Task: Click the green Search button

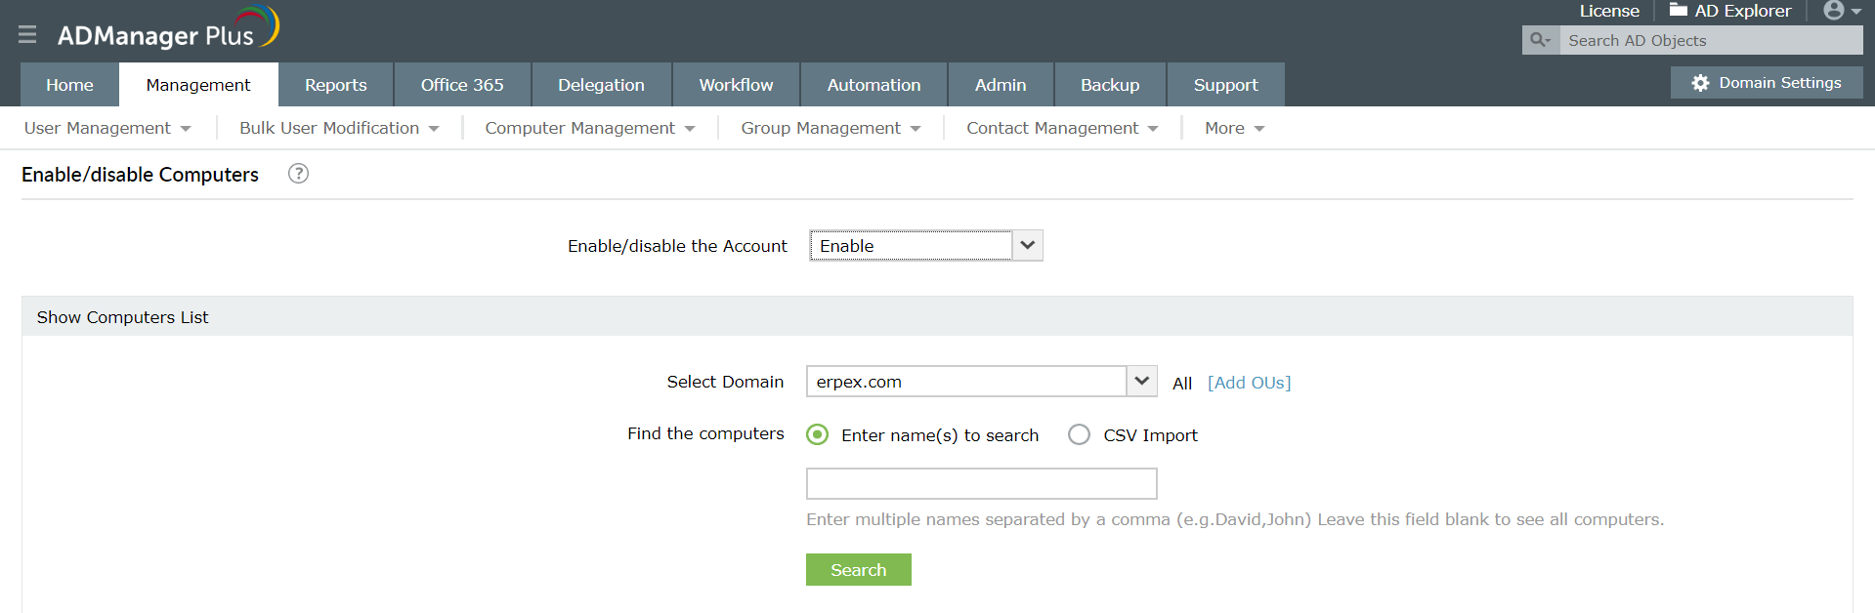Action: [859, 569]
